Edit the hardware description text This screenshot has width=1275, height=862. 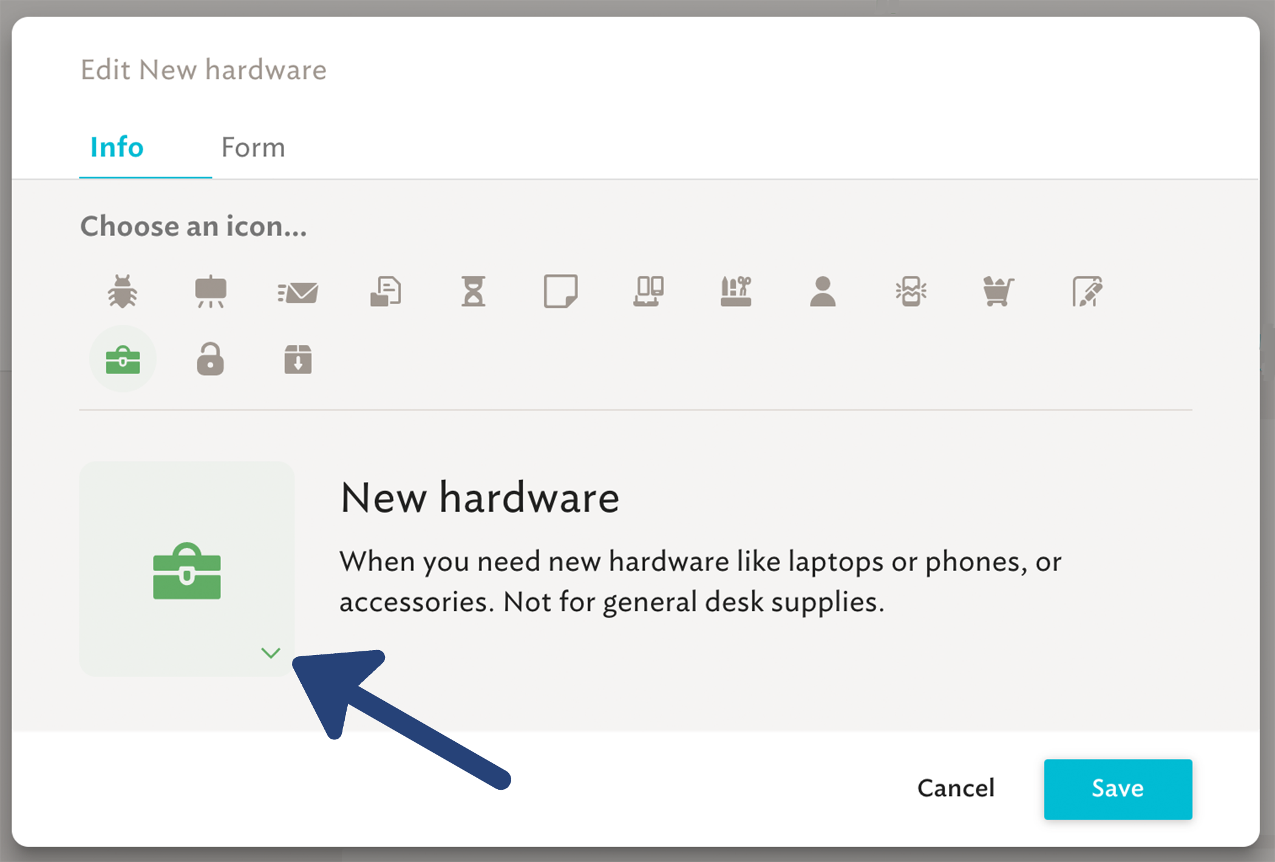pyautogui.click(x=700, y=582)
